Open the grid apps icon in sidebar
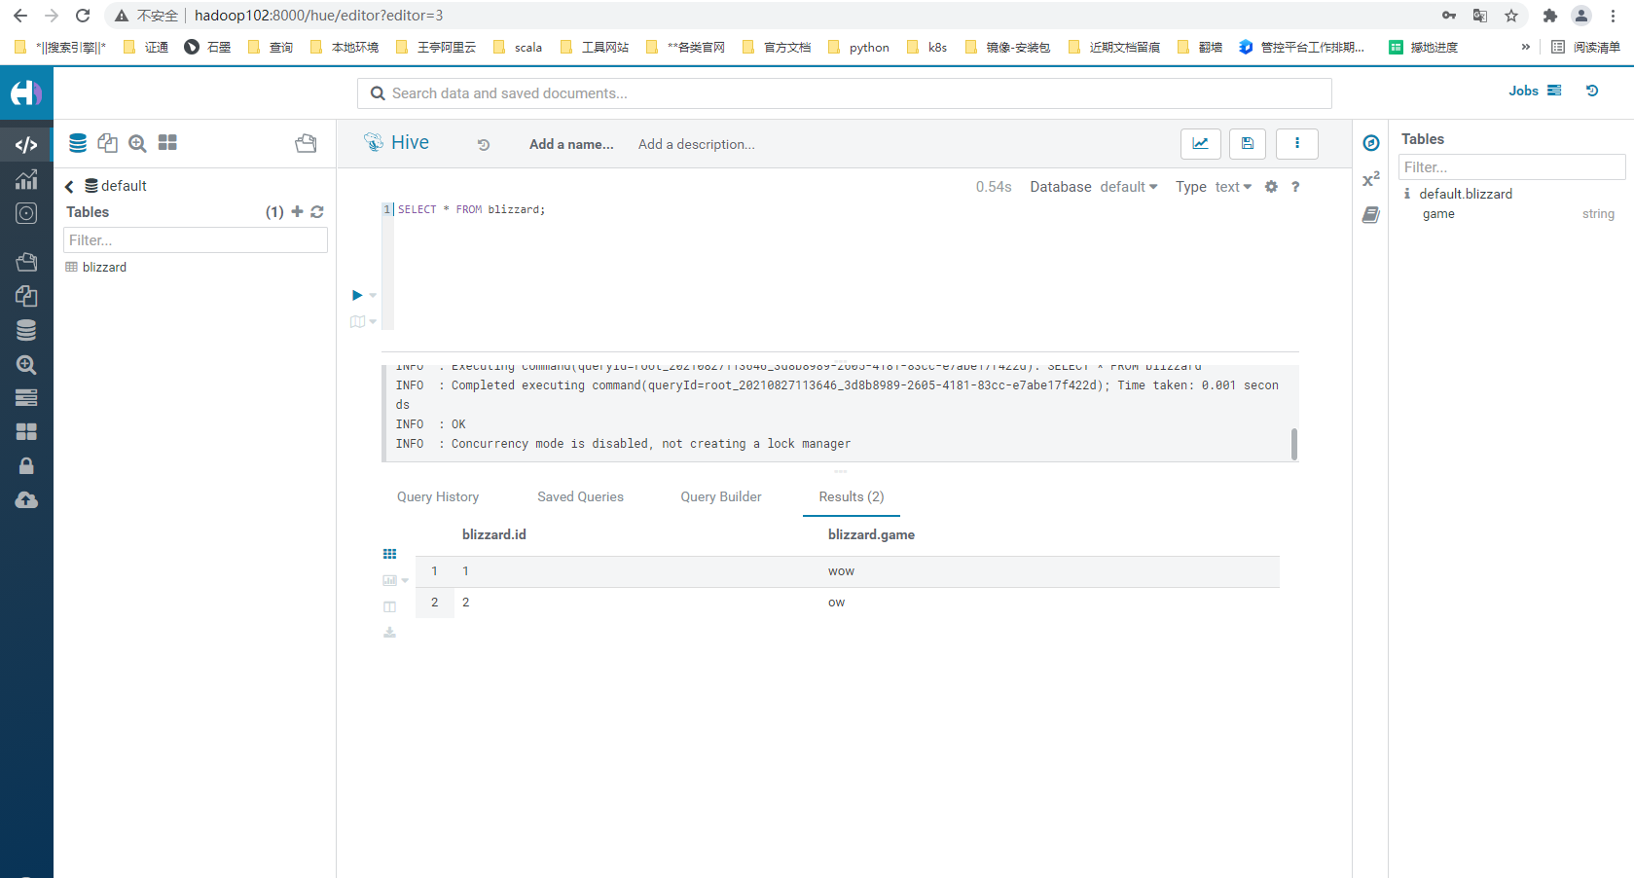Image resolution: width=1634 pixels, height=878 pixels. tap(26, 431)
